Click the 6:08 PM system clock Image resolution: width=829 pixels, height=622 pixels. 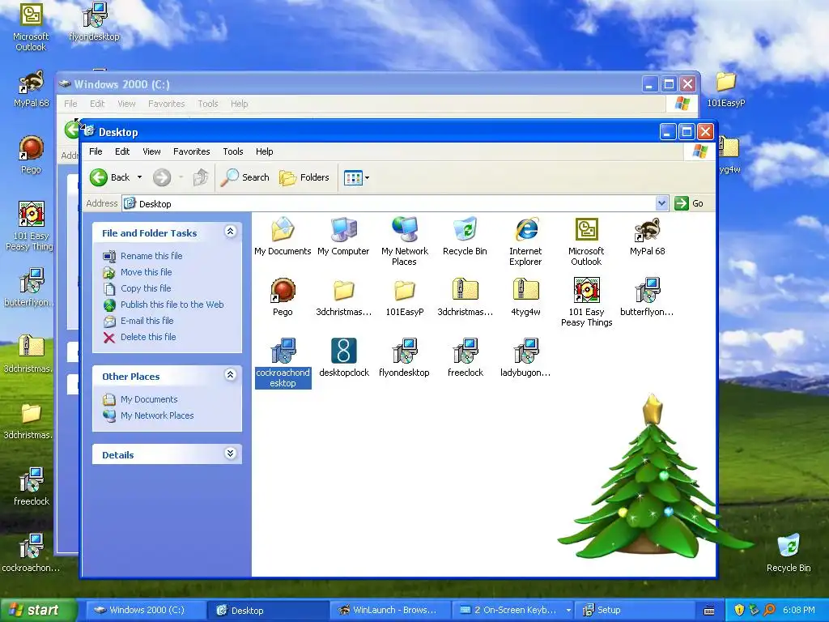pyautogui.click(x=799, y=610)
